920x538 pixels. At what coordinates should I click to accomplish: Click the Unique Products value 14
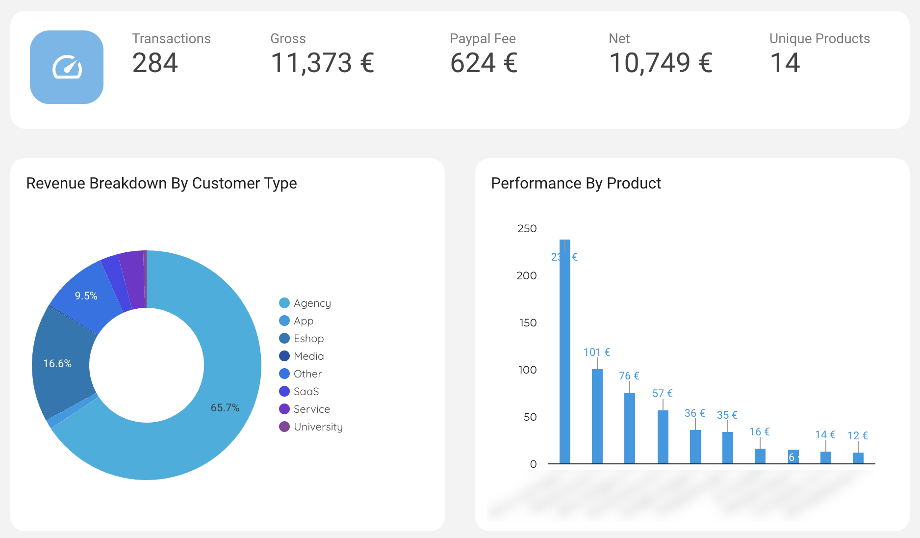(x=785, y=63)
